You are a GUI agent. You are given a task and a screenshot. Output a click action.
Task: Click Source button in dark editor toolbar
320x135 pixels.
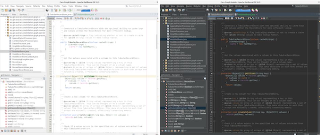tap(212, 18)
